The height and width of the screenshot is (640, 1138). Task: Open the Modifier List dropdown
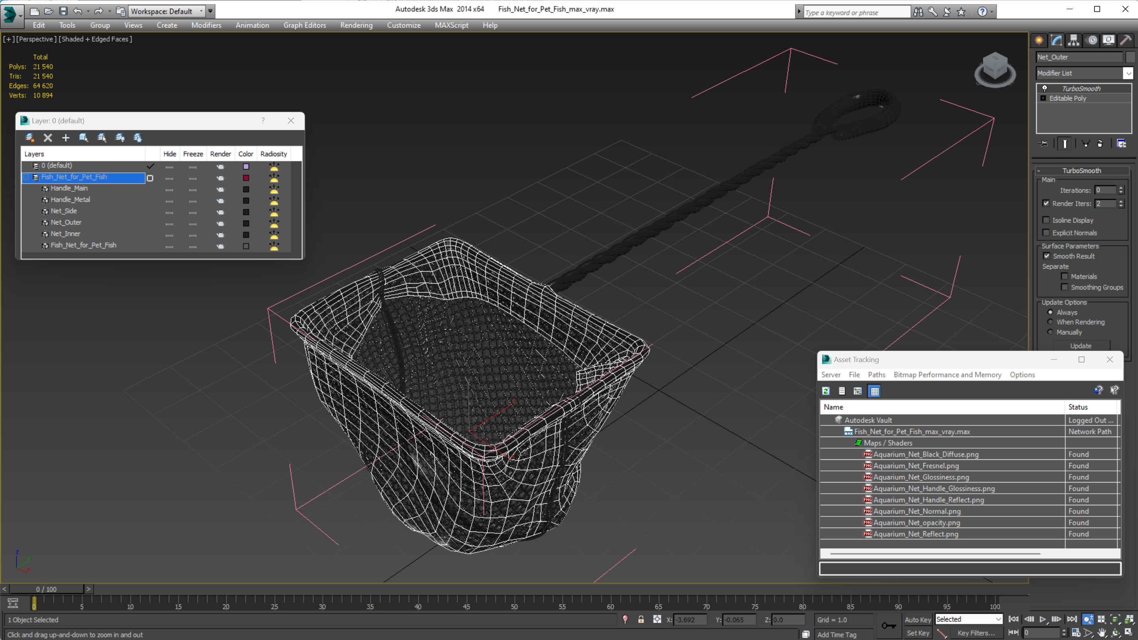[x=1128, y=73]
